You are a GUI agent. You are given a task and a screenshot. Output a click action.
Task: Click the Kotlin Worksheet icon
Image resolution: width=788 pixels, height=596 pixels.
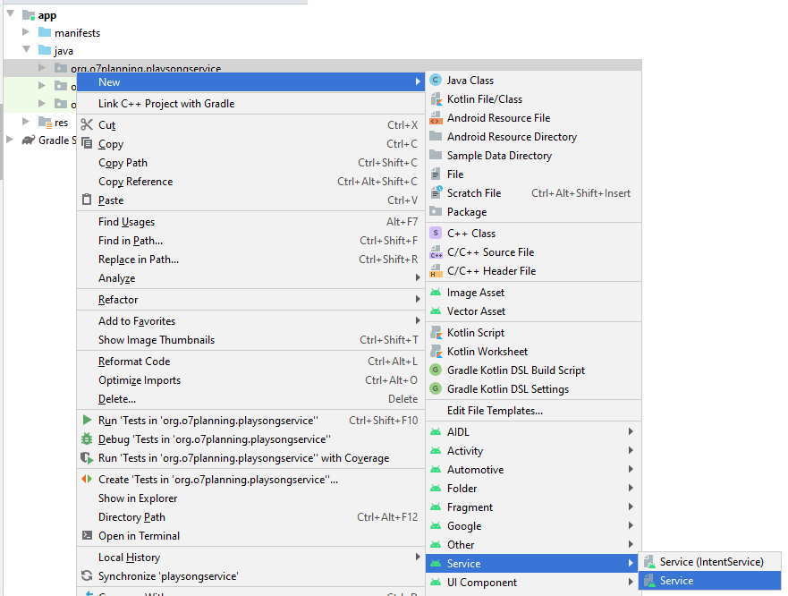coord(436,351)
